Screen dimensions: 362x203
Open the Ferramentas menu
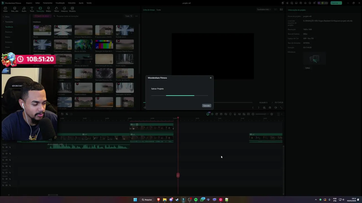point(48,3)
